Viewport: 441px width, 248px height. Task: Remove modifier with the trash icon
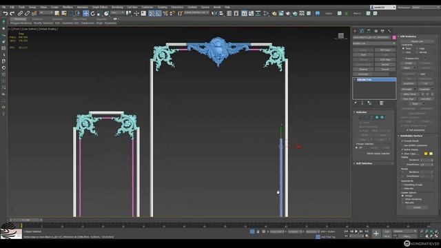point(381,103)
